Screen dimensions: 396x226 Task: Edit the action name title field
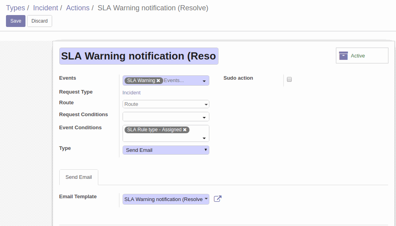[x=139, y=56]
